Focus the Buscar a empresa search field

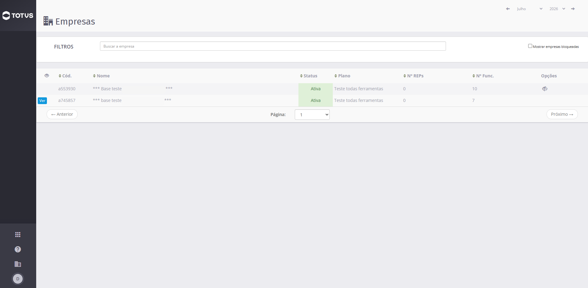tap(273, 46)
